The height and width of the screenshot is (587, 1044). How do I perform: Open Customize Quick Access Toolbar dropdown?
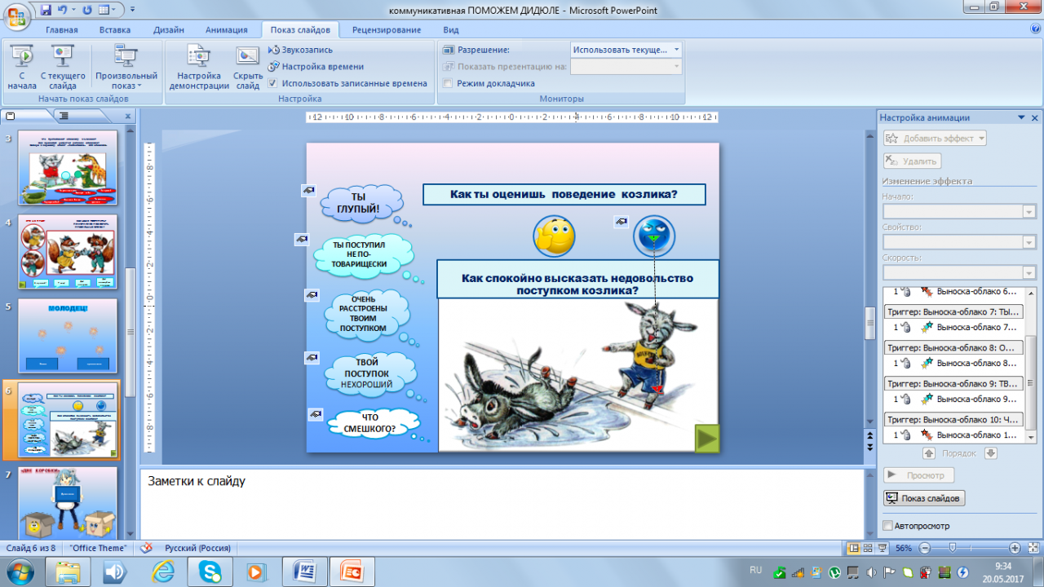[x=133, y=11]
